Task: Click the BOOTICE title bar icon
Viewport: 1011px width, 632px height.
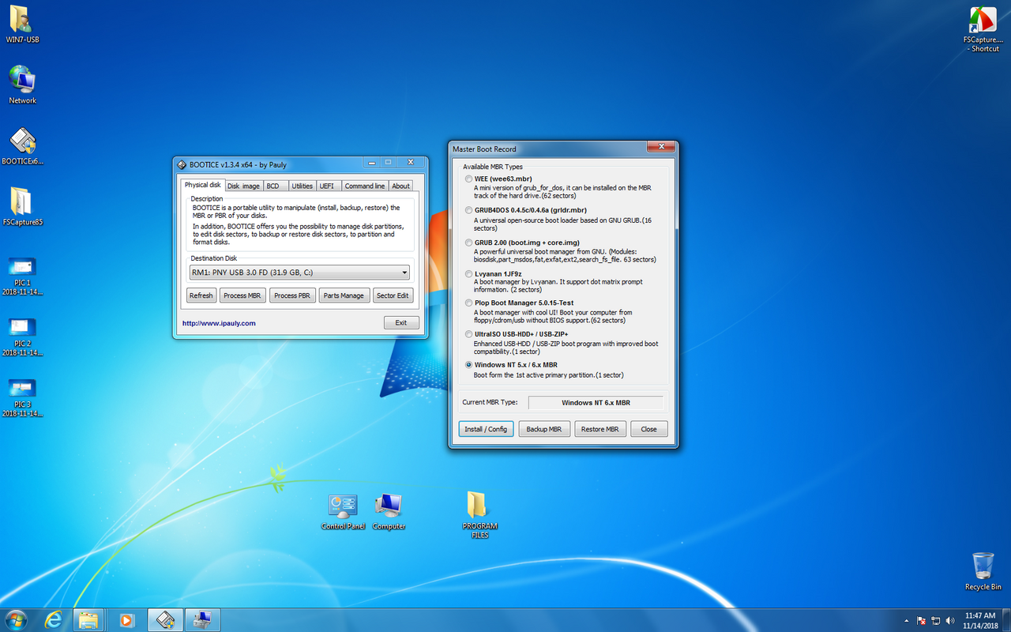Action: coord(182,164)
